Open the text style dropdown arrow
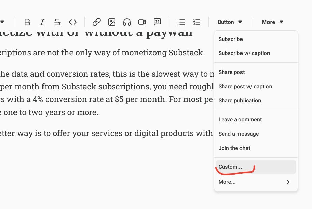Viewport: 312px width, 209px height. click(x=2, y=22)
